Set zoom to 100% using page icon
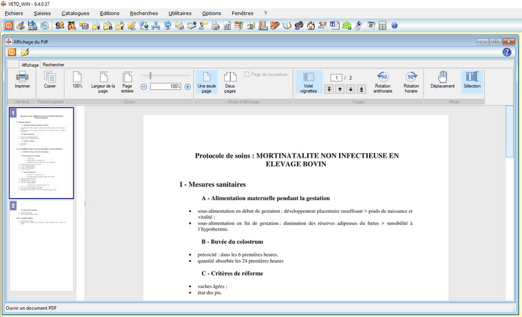The width and height of the screenshot is (522, 317). 77,80
